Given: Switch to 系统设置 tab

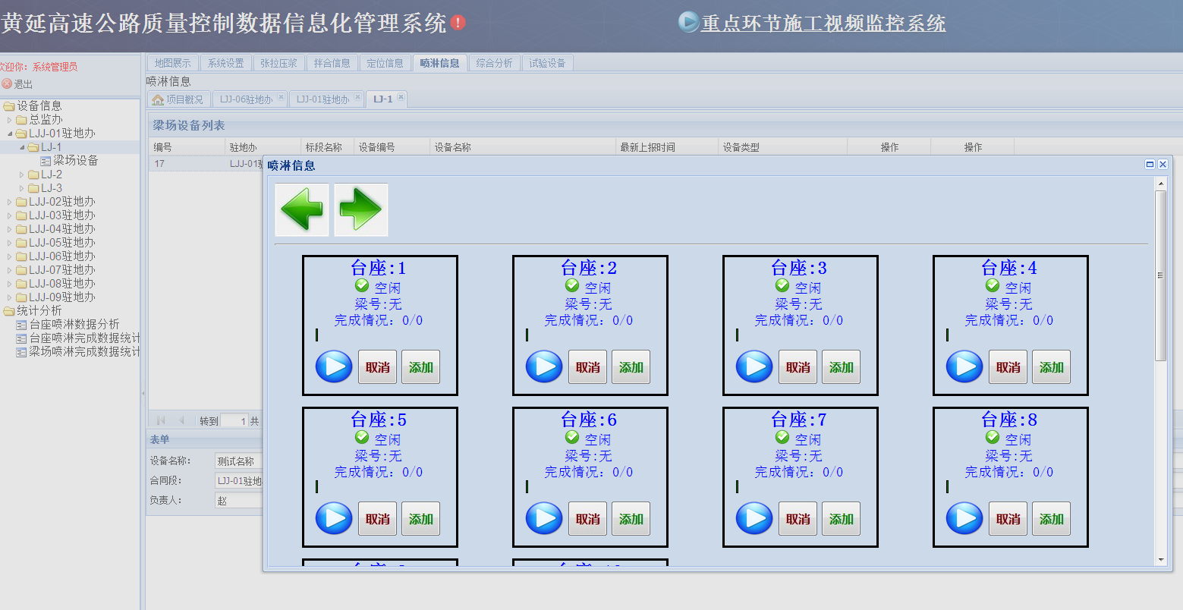Looking at the screenshot, I should coord(226,63).
